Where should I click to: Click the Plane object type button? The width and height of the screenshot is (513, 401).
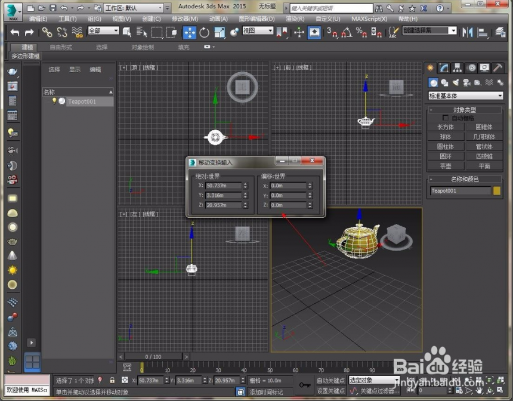[x=484, y=166]
